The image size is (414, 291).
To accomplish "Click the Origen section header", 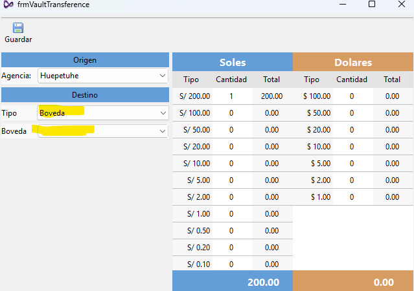I will (85, 60).
